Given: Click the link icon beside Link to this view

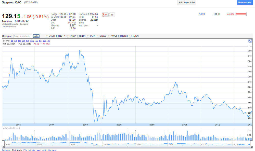Looking at the screenshot, I should 39,150.
